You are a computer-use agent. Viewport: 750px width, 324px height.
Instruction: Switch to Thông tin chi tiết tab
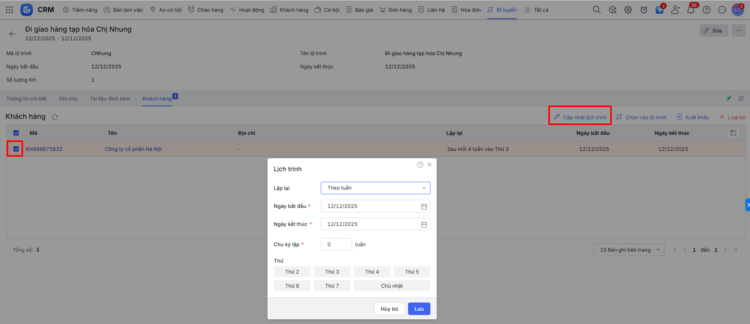[26, 99]
